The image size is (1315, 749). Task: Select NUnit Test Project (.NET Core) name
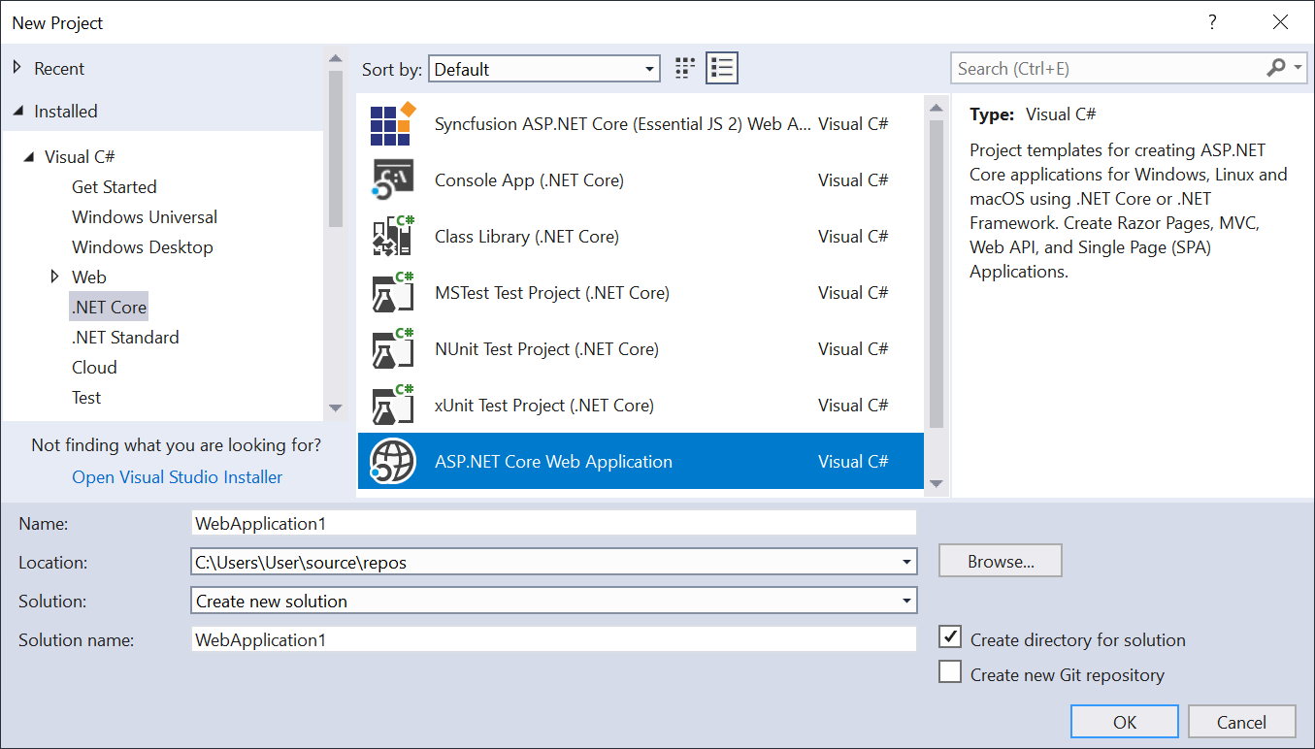coord(546,349)
